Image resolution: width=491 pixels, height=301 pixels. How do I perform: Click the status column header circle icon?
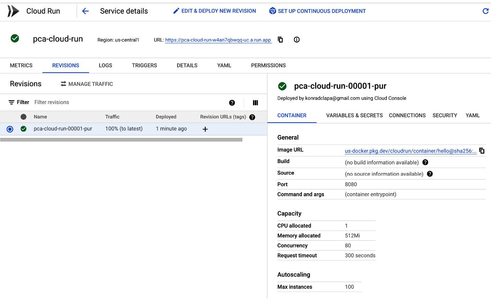(23, 117)
